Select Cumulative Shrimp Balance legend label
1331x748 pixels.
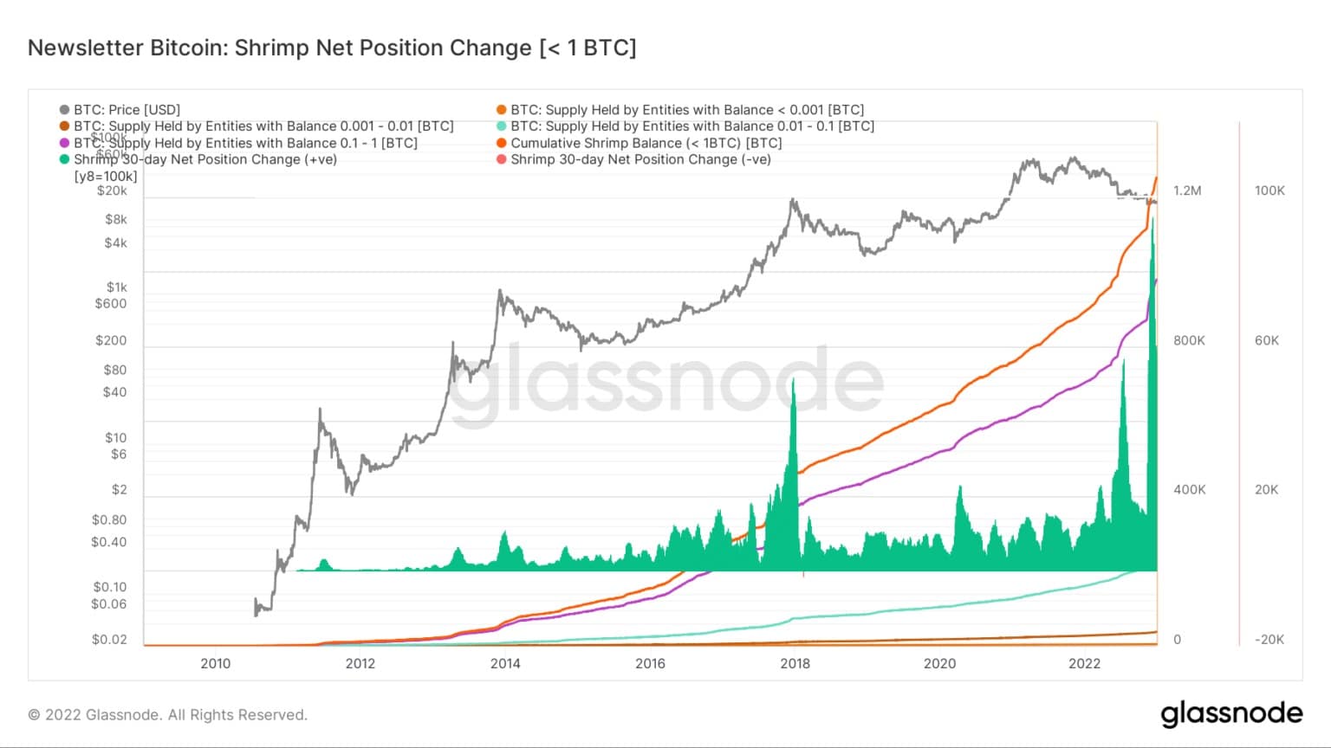646,143
